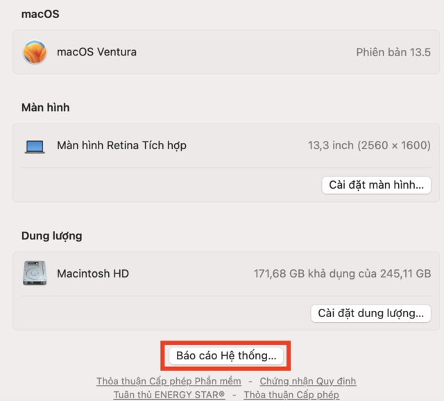The width and height of the screenshot is (444, 401).
Task: Click the Màn hình section heading
Action: click(45, 108)
